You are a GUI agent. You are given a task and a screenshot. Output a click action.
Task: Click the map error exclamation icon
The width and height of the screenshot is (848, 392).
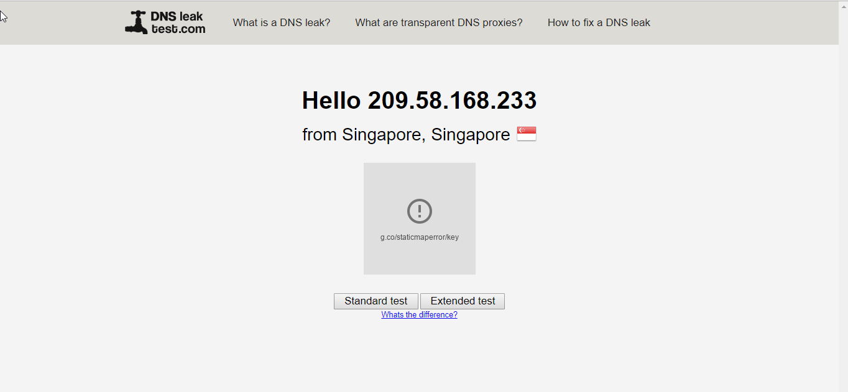point(420,211)
